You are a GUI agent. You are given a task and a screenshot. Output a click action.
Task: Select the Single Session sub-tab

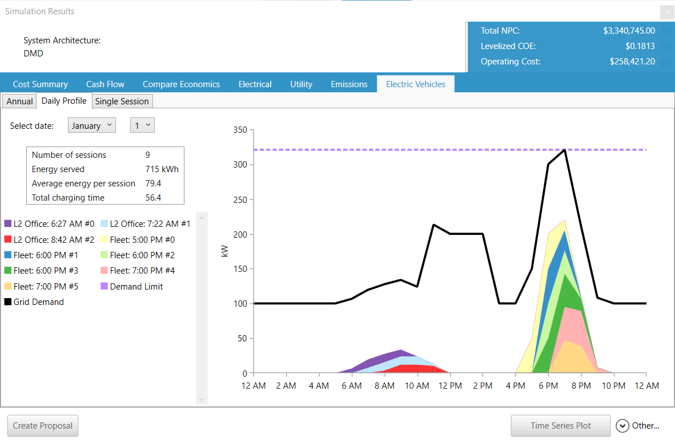coord(122,101)
